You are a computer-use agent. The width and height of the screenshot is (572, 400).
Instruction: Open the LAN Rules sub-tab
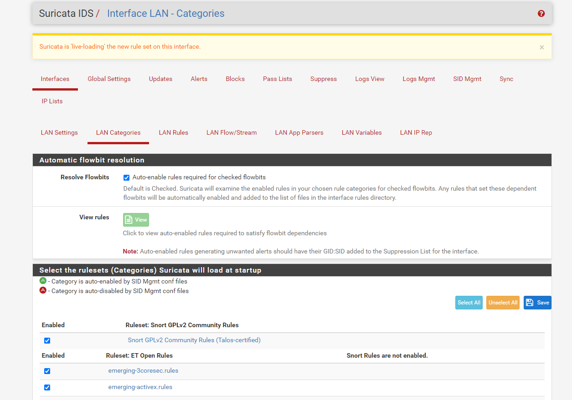tap(174, 132)
